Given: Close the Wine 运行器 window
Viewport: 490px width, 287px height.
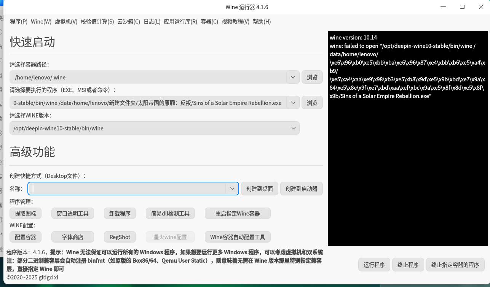Looking at the screenshot, I should (x=481, y=7).
